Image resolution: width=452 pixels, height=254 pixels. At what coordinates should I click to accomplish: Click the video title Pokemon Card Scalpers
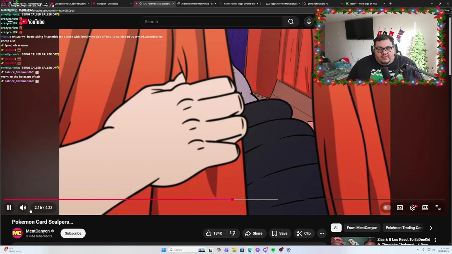tap(42, 222)
